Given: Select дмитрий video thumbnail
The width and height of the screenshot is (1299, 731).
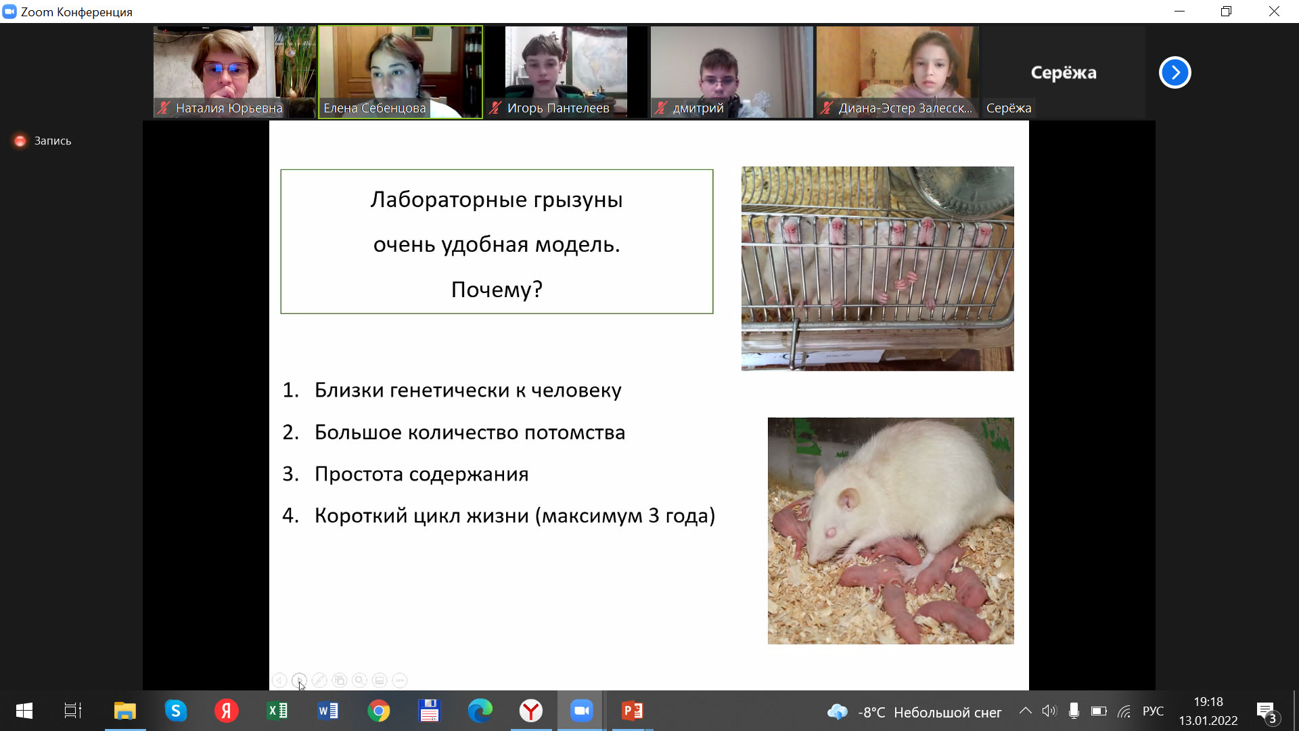Looking at the screenshot, I should [x=732, y=72].
